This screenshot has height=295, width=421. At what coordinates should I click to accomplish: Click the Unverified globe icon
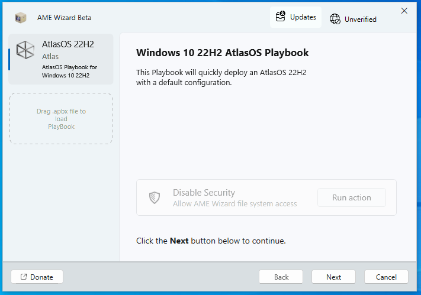[335, 19]
